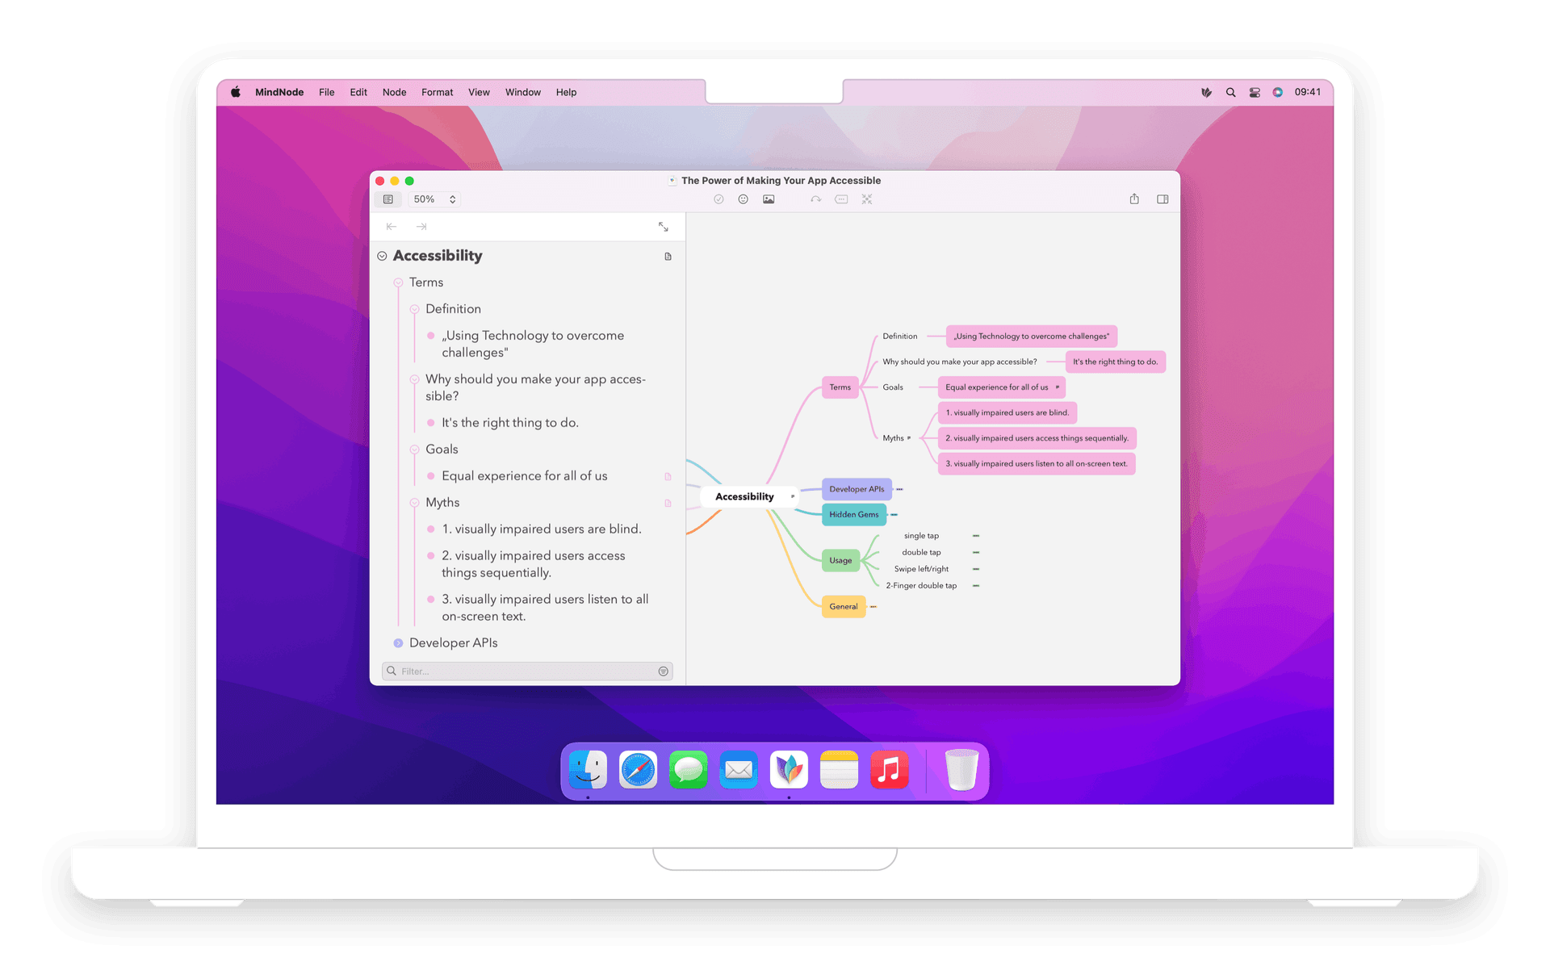Open the Node menu in the menu bar

pyautogui.click(x=394, y=92)
